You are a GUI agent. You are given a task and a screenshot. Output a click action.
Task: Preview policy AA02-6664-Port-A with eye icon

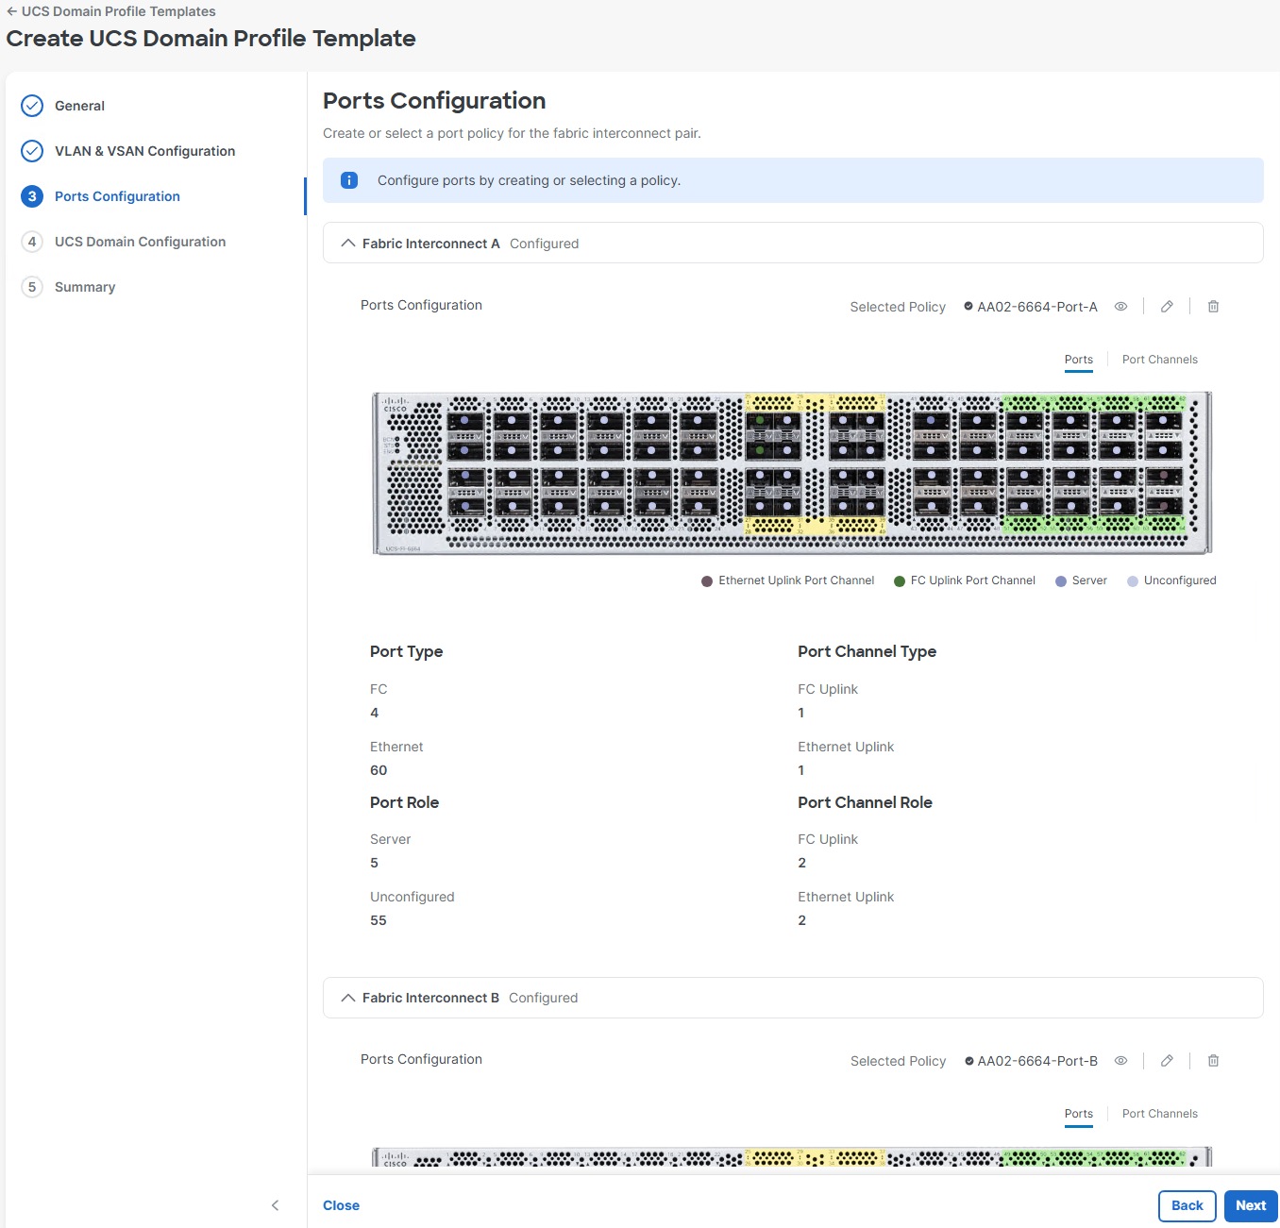coord(1121,307)
